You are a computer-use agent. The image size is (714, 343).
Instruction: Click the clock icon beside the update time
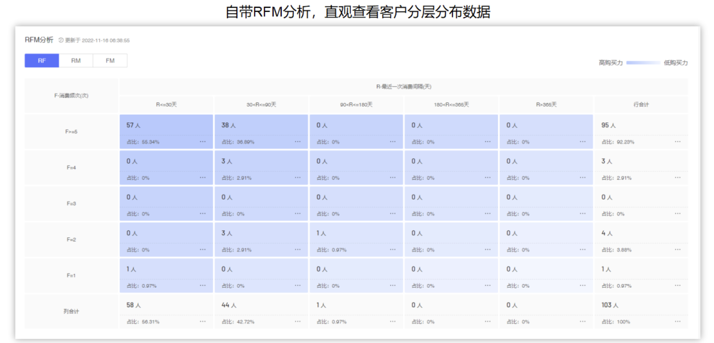61,40
